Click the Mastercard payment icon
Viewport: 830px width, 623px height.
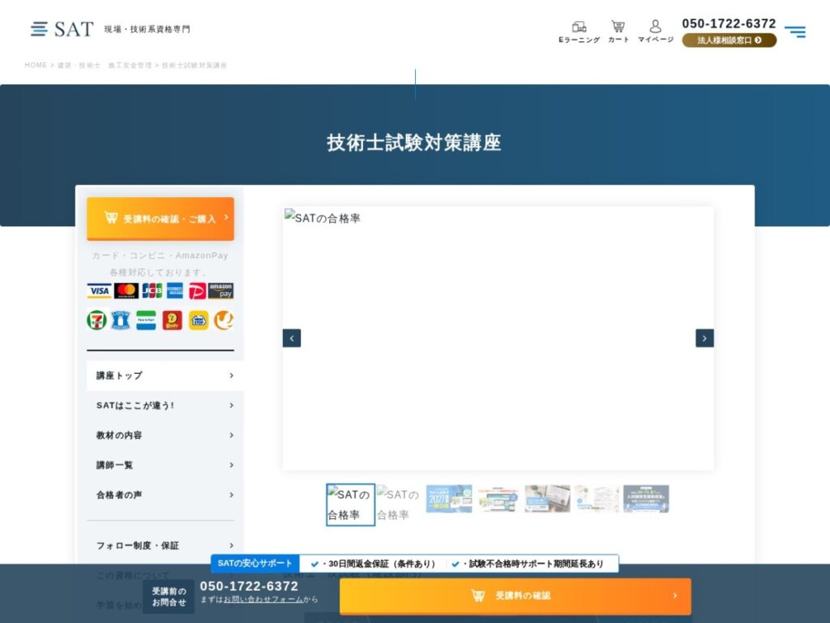[x=126, y=291]
